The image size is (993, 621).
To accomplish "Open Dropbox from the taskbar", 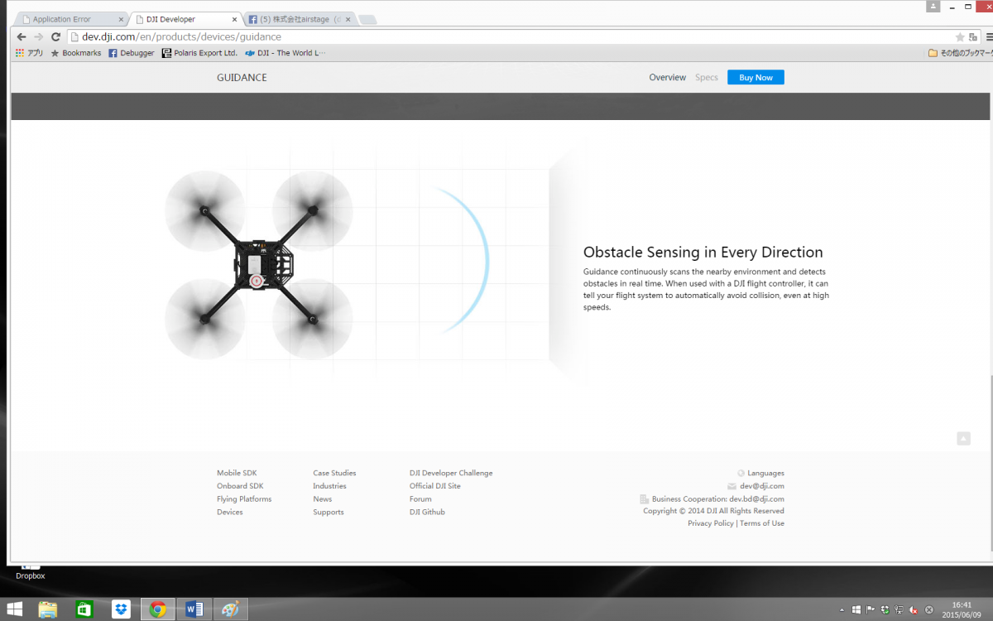I will tap(122, 609).
